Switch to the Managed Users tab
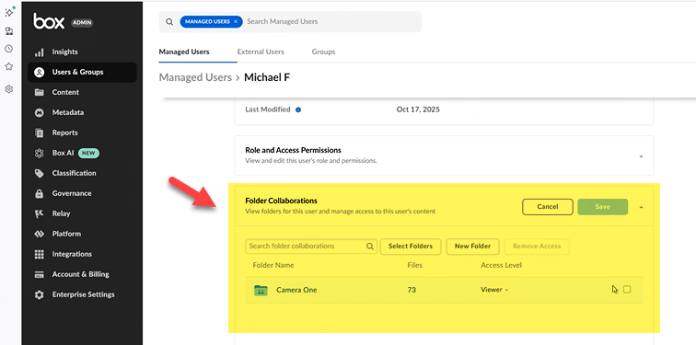 [184, 52]
